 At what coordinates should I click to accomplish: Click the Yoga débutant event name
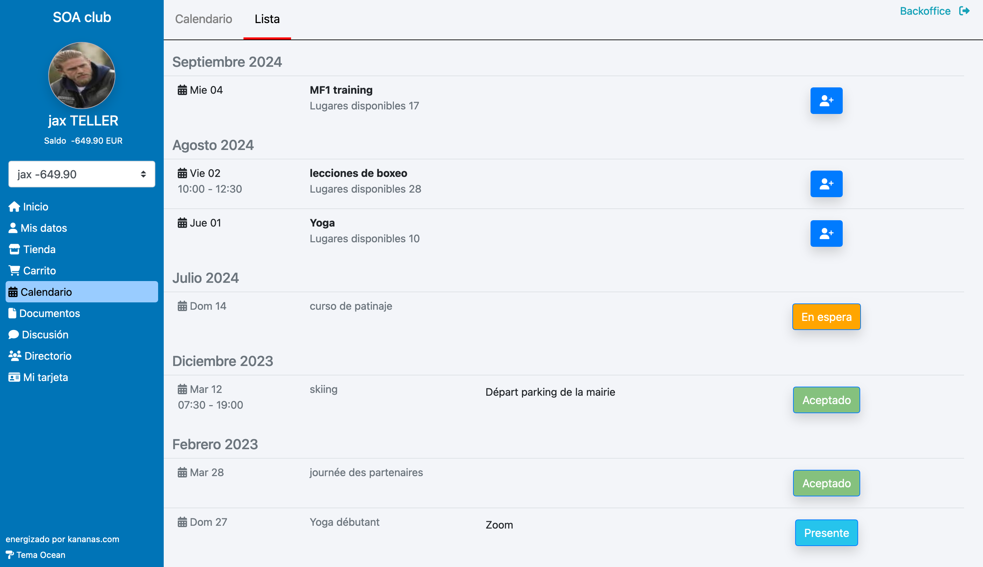[x=345, y=522]
